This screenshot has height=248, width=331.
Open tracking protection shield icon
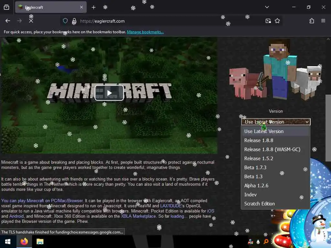coord(65,21)
